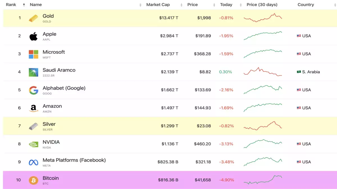The height and width of the screenshot is (189, 337).
Task: Click the Google G logo icon
Action: pyautogui.click(x=33, y=90)
